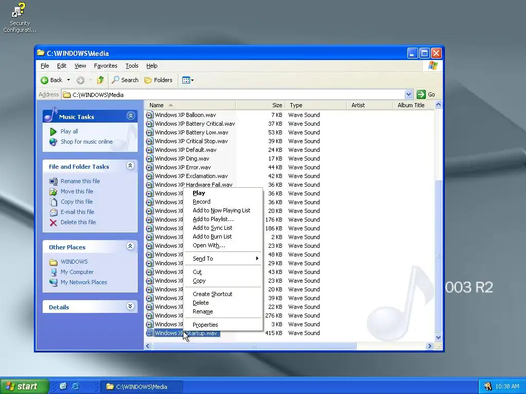This screenshot has height=394, width=526.
Task: Sort the file list by Name column header
Action: point(190,105)
